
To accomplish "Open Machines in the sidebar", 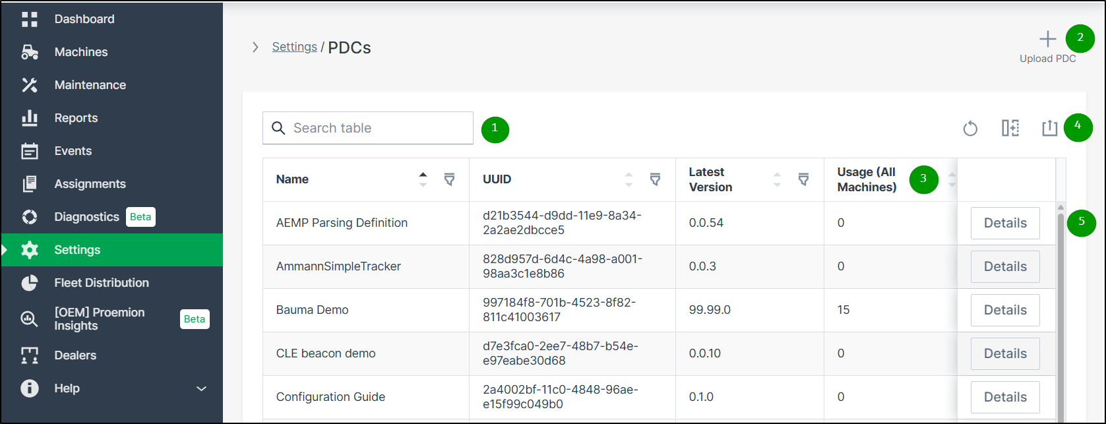I will click(80, 52).
